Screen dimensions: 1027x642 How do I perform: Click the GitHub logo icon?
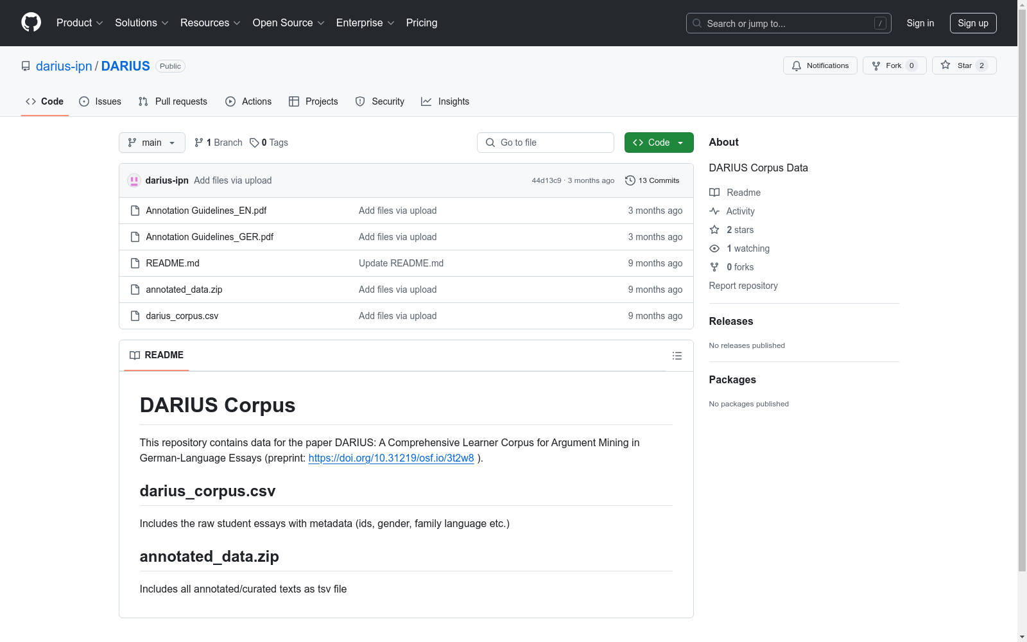point(31,22)
